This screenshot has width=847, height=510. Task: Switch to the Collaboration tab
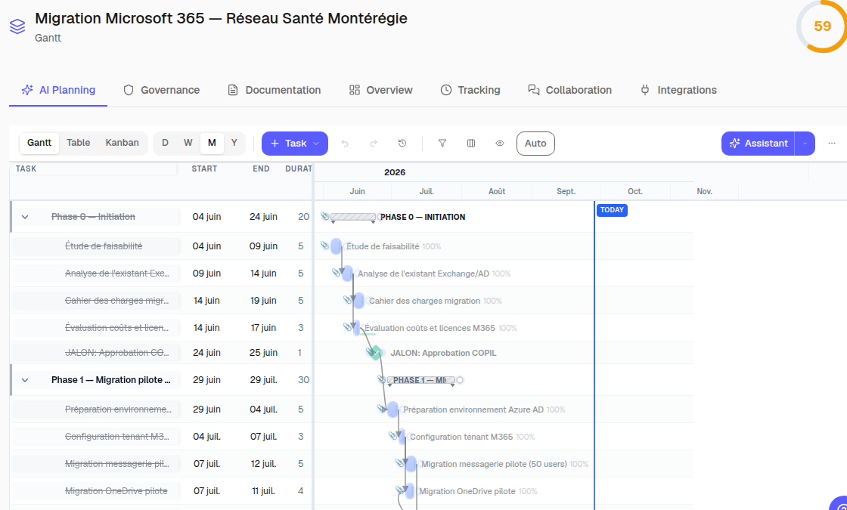tap(570, 90)
